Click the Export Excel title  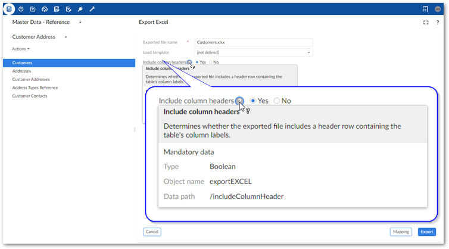(154, 22)
